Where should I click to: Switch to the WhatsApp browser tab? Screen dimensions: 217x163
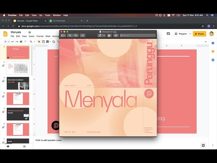(x=65, y=21)
